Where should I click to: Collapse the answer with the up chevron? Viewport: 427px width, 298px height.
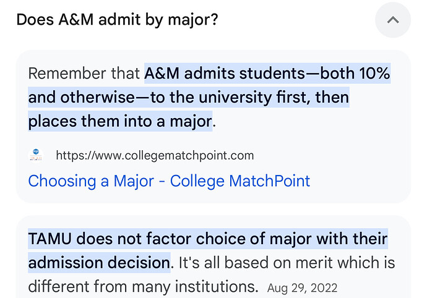pos(393,20)
